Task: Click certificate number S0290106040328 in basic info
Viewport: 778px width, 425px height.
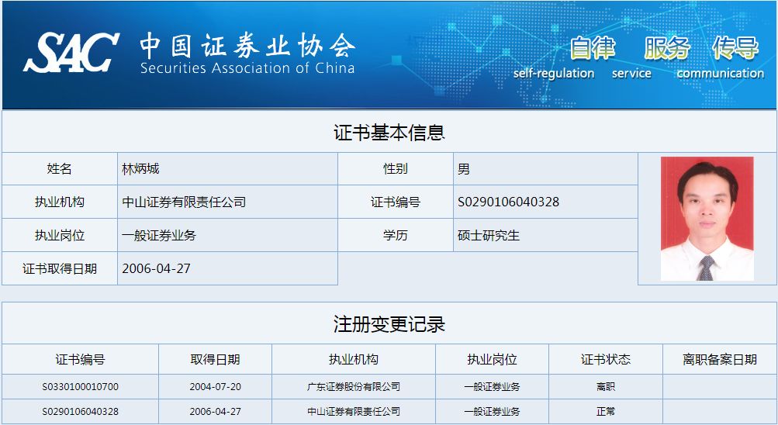Action: coord(508,202)
